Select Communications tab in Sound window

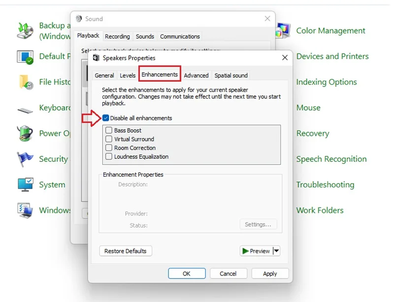pyautogui.click(x=180, y=36)
